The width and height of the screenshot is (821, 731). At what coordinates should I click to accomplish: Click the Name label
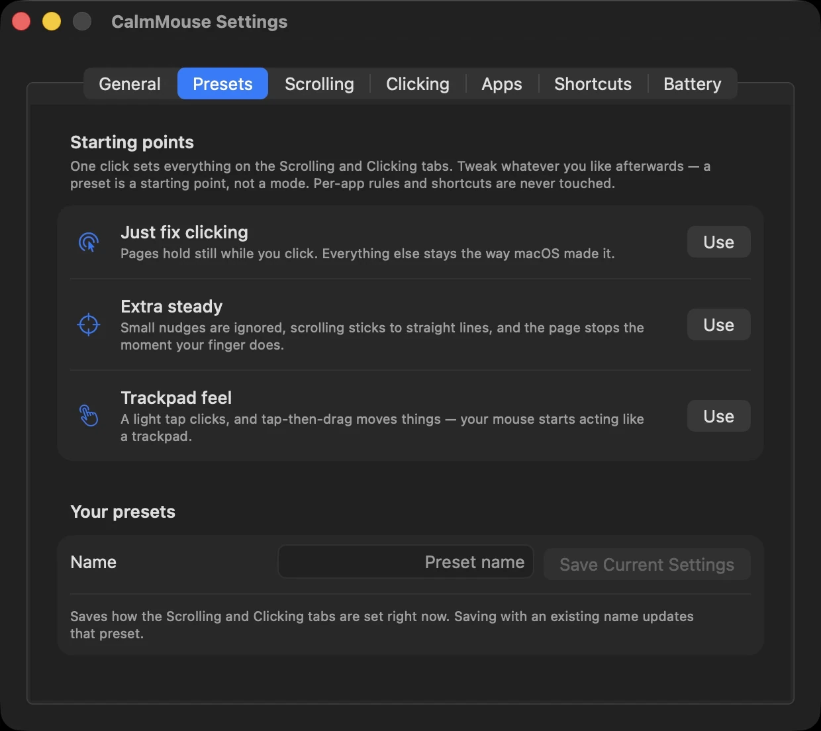[x=93, y=562]
